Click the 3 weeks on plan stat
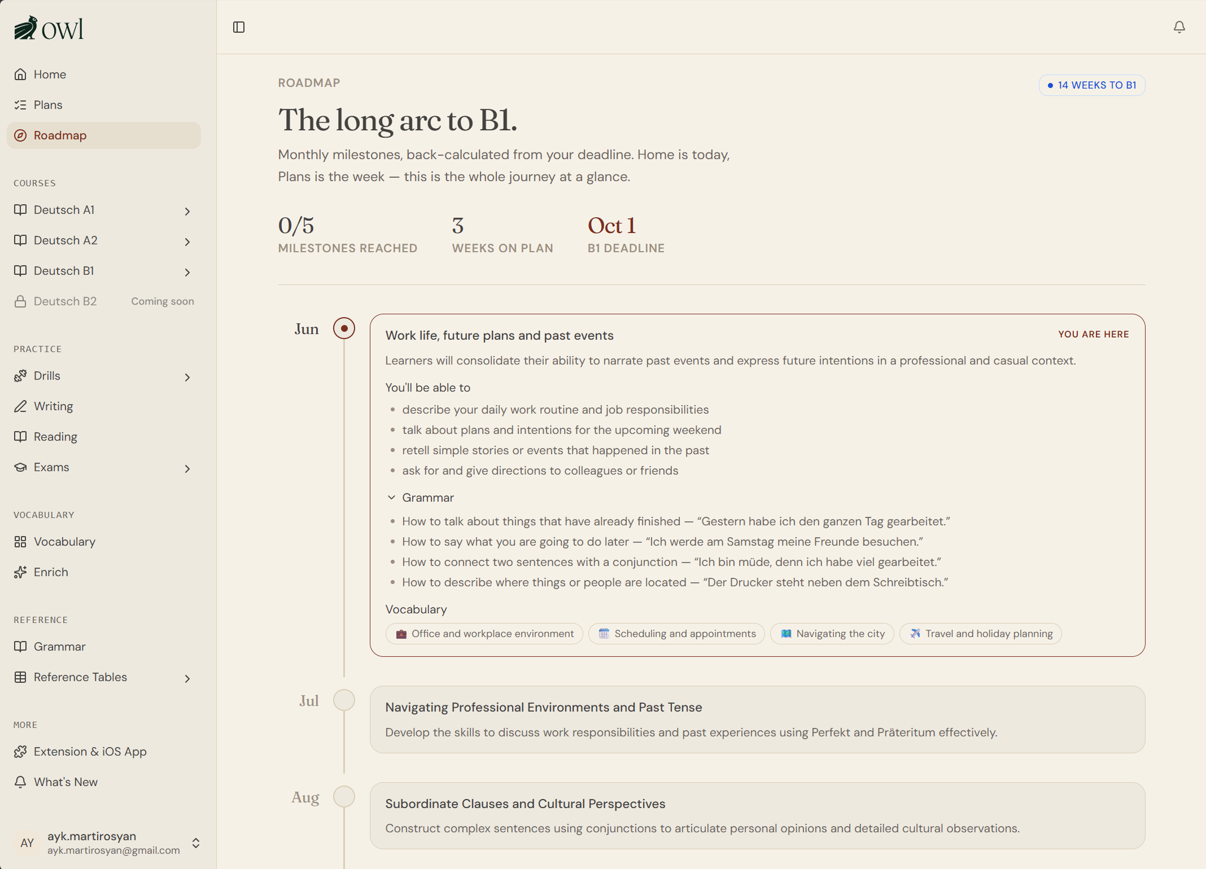Screen dimensions: 1206x869 pos(502,234)
